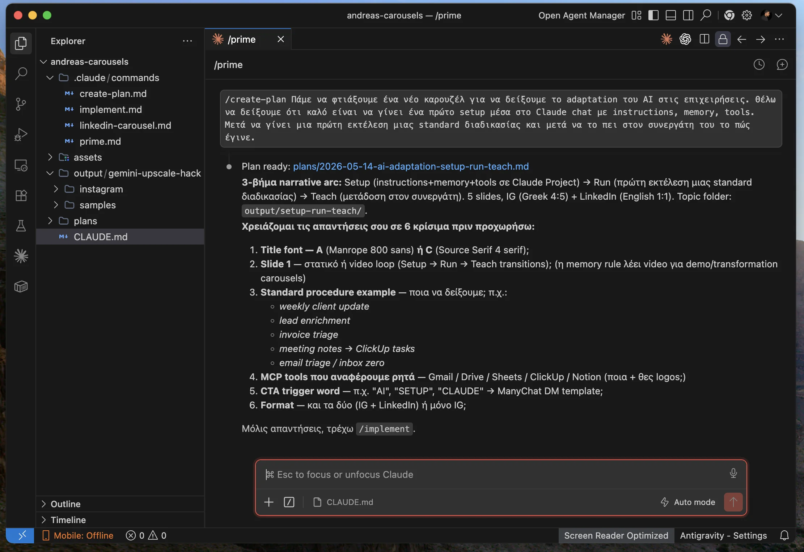Add attachment with the plus icon
Image resolution: width=804 pixels, height=552 pixels.
click(269, 502)
